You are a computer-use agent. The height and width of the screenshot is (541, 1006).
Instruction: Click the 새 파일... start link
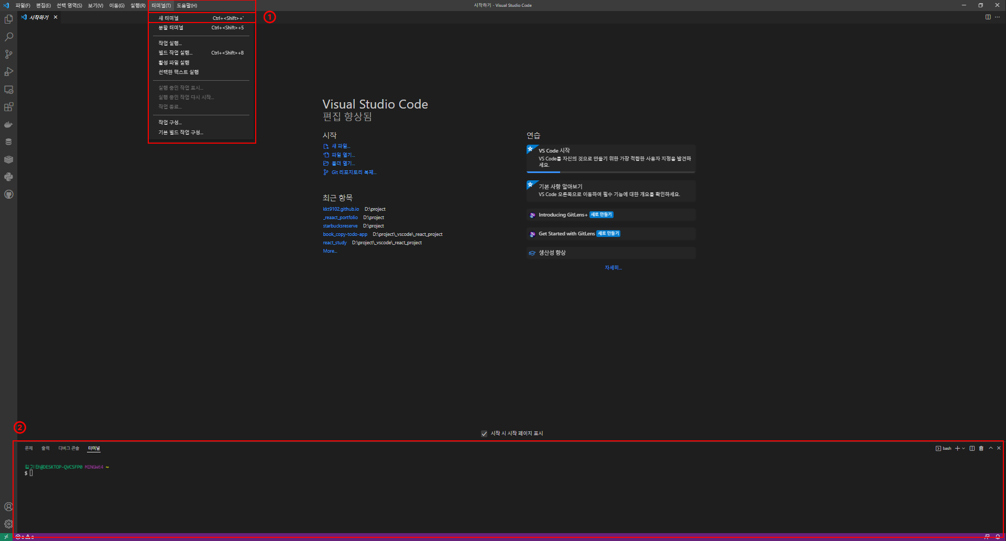[337, 146]
